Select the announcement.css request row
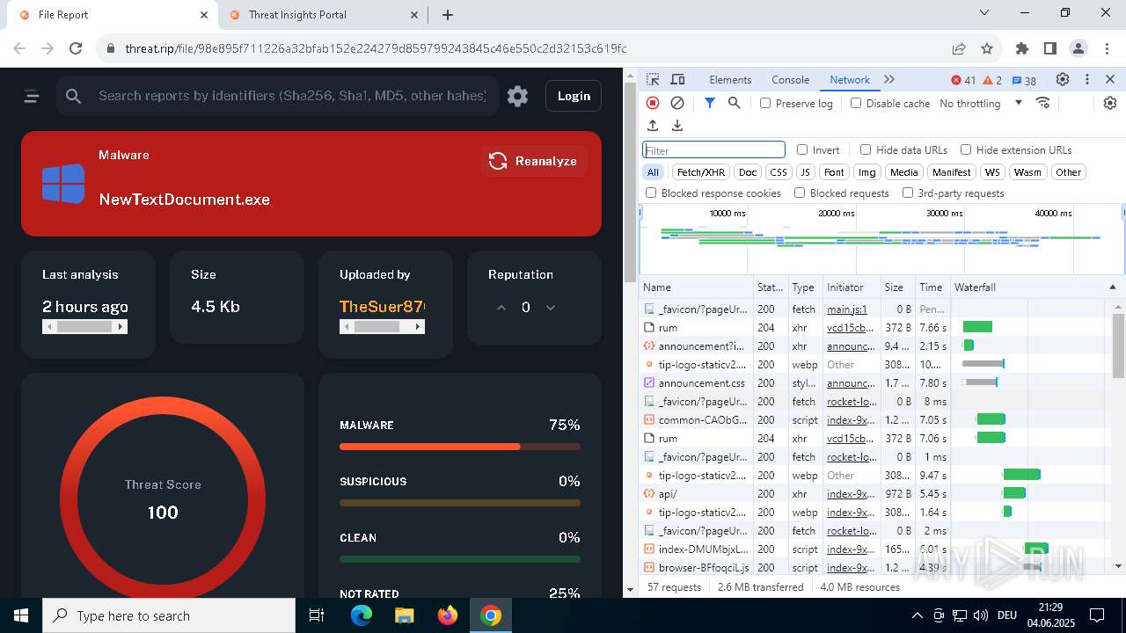 pos(877,382)
